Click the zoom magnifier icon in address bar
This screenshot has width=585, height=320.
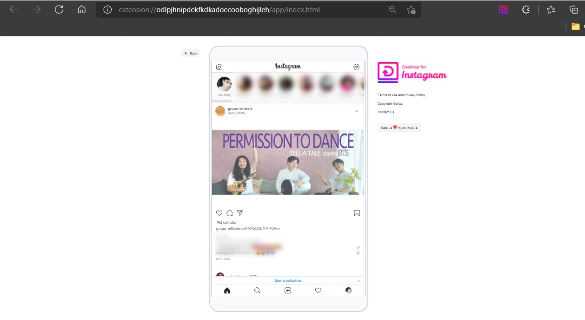pyautogui.click(x=392, y=10)
